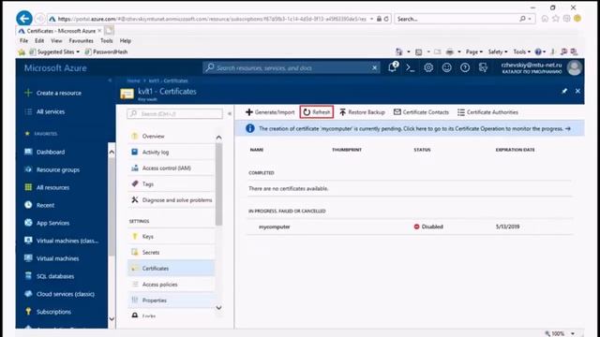The image size is (600, 337).
Task: Click the EXPIRATION DATE column header
Action: [x=515, y=150]
